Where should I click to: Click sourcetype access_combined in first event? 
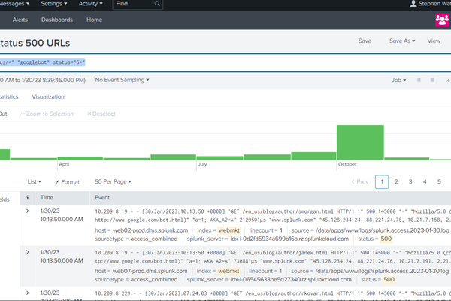(154, 239)
